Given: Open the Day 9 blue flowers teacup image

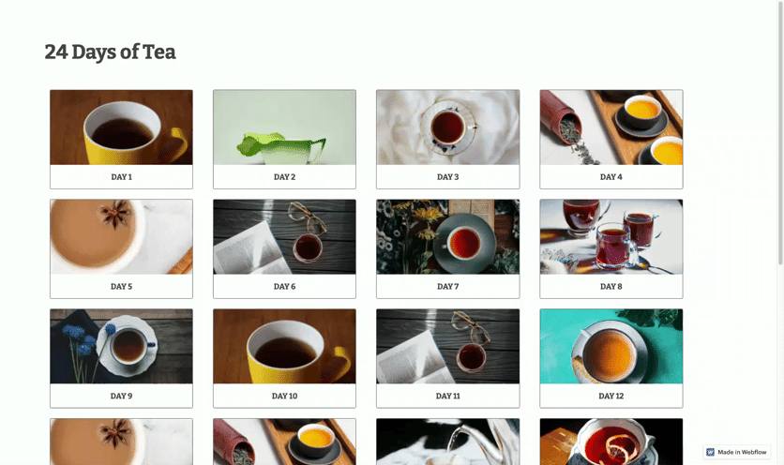Looking at the screenshot, I should [121, 347].
